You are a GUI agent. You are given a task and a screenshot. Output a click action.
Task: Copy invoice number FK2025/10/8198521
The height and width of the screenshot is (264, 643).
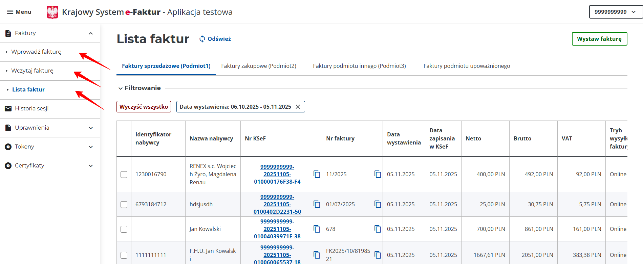(x=378, y=255)
